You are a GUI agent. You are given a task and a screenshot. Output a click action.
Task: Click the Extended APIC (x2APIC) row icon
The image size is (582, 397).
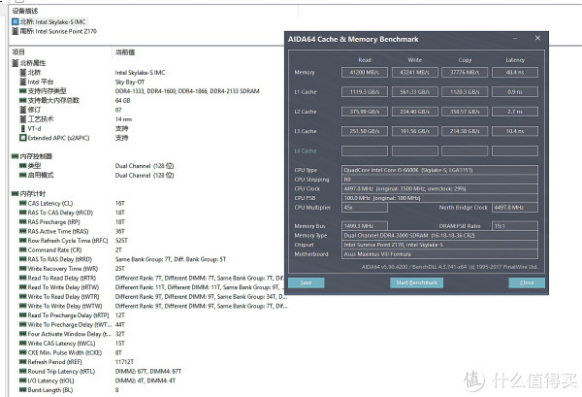(22, 138)
